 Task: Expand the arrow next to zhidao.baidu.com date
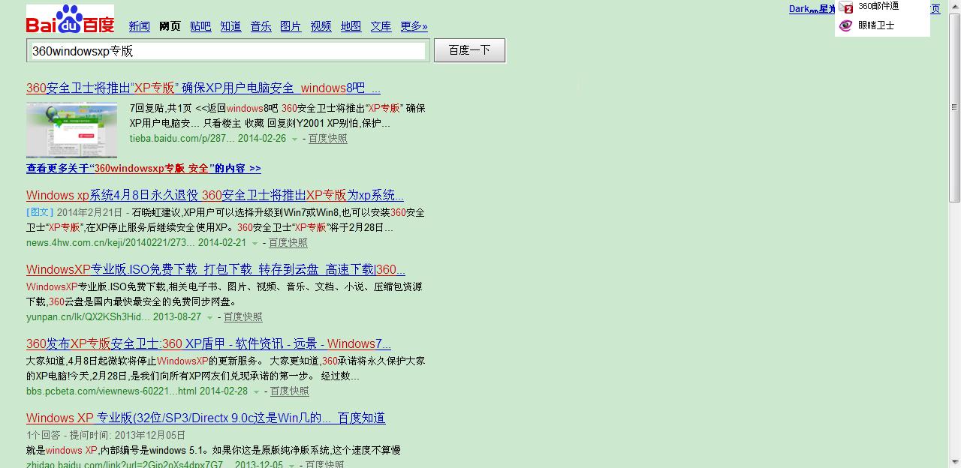(291, 466)
